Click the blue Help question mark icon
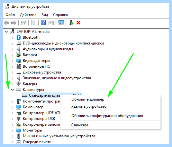Viewport: 172px width, 147px height. (43, 23)
